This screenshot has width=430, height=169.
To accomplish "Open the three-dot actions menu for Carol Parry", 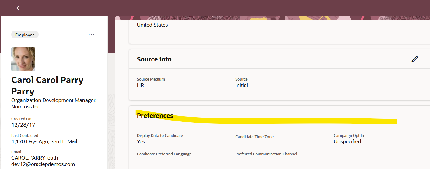I will [91, 35].
